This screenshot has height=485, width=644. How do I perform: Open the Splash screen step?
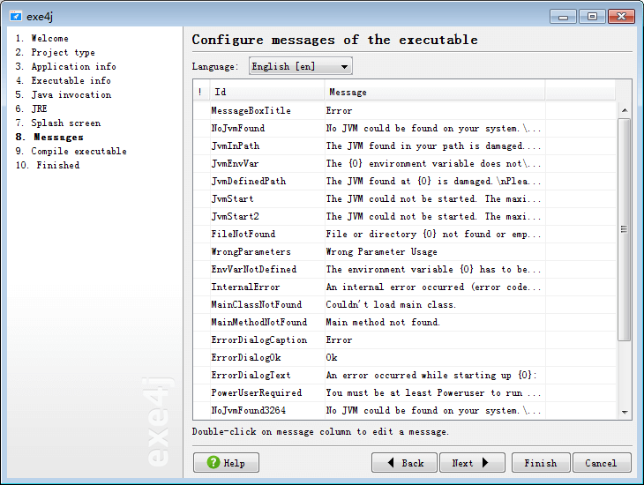(65, 123)
